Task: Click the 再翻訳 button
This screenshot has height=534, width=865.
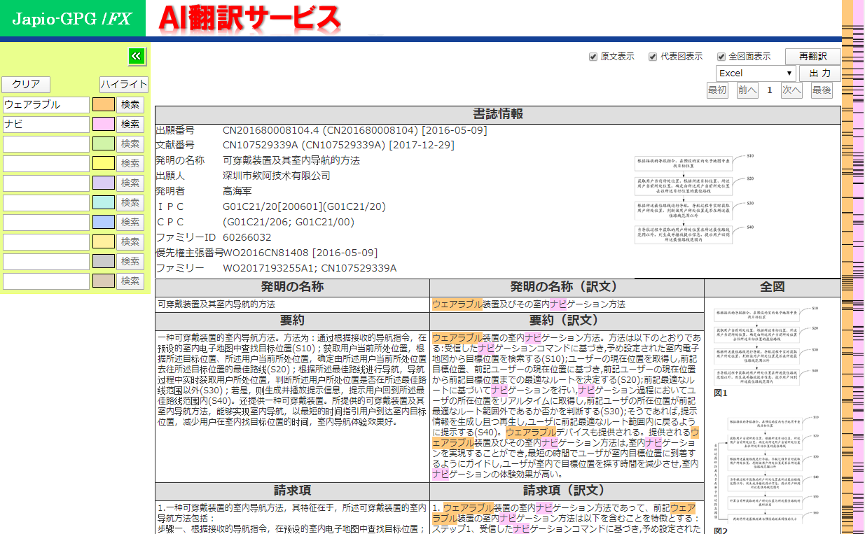Action: [x=812, y=57]
